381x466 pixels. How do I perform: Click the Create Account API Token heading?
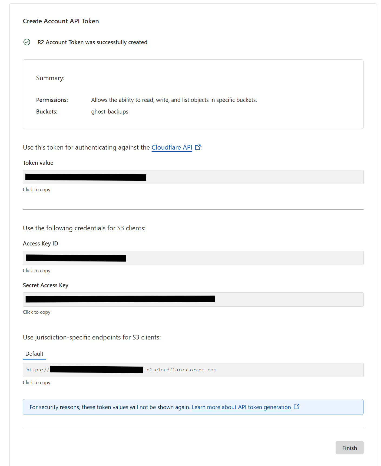pos(61,21)
